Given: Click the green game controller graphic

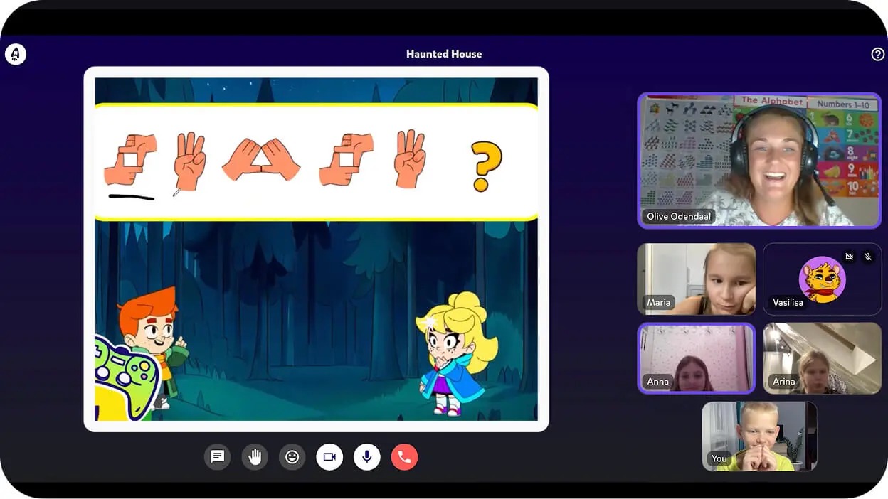Looking at the screenshot, I should pyautogui.click(x=127, y=376).
